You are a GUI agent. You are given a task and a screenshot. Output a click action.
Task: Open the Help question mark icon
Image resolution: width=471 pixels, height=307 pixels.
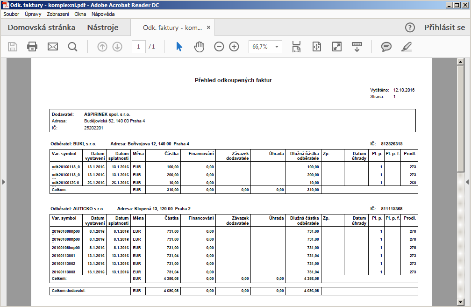click(410, 28)
